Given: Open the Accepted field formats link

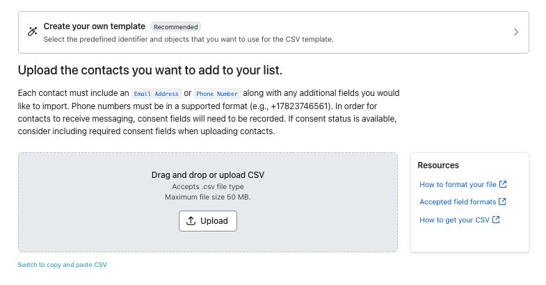Looking at the screenshot, I should coord(458,202).
